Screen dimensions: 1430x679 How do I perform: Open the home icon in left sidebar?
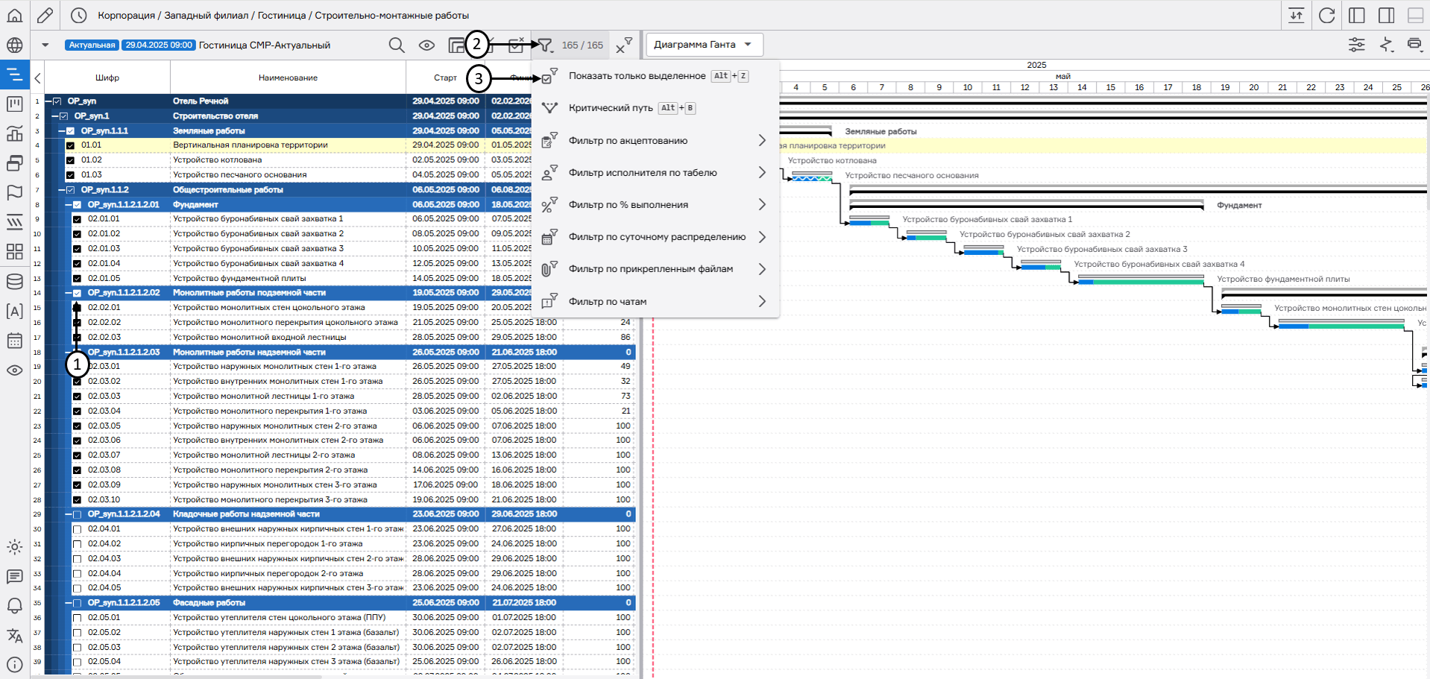pos(15,16)
